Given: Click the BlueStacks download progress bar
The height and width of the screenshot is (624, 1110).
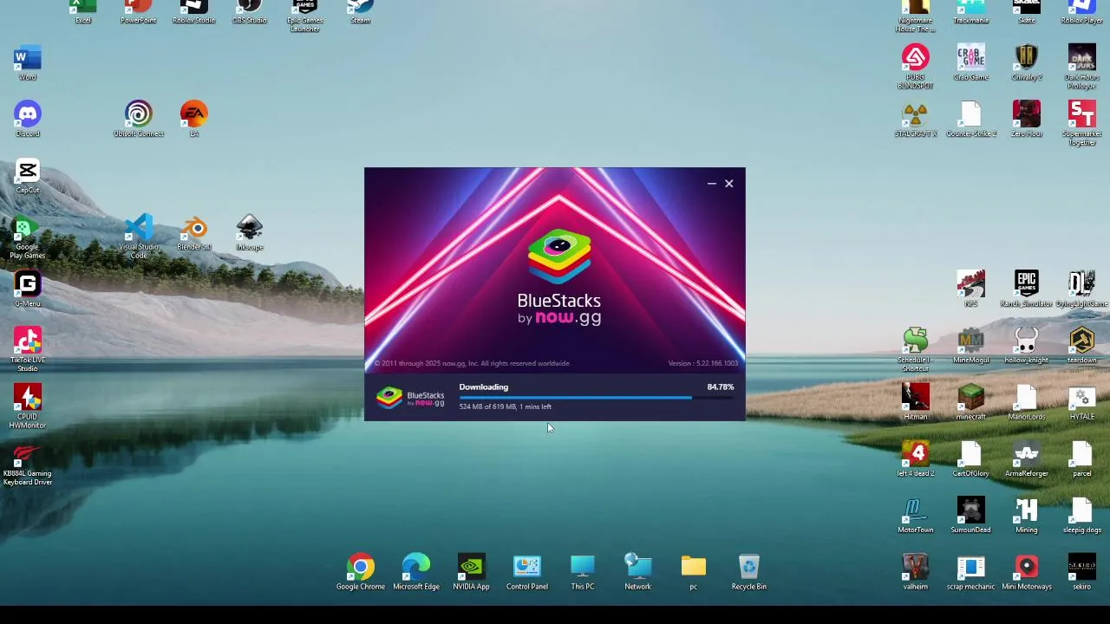Looking at the screenshot, I should [x=597, y=398].
